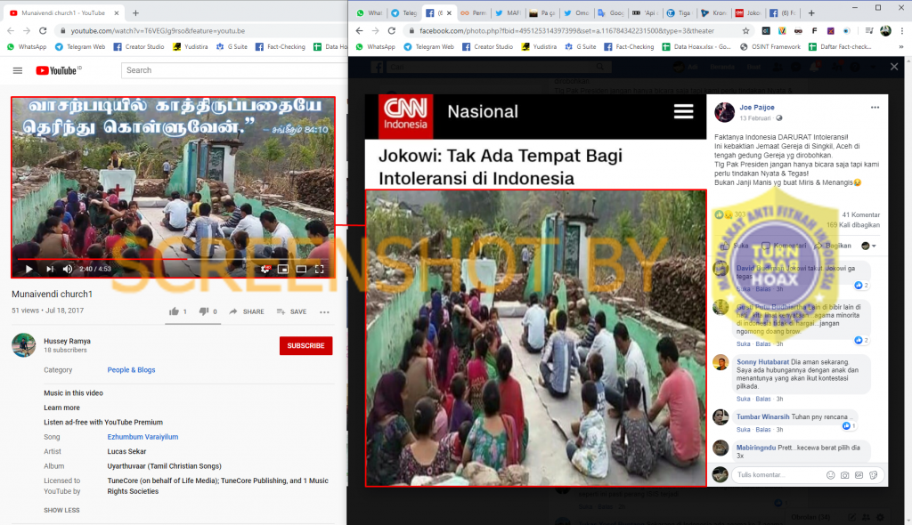Image resolution: width=912 pixels, height=525 pixels.
Task: Go back in the YouTube window
Action: click(11, 30)
